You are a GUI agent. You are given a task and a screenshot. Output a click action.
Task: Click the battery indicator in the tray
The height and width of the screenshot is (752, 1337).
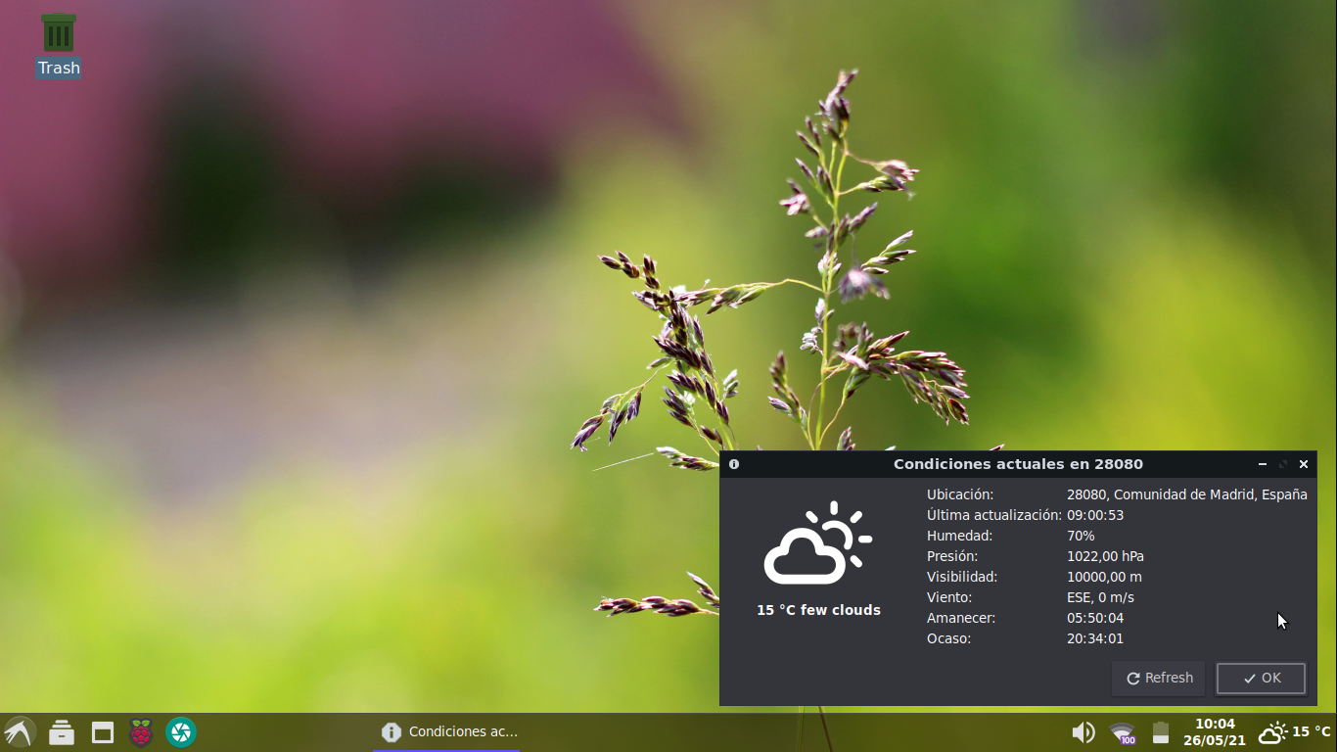[x=1161, y=732]
